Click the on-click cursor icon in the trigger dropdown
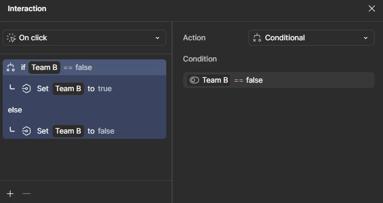This screenshot has height=203, width=383. (x=11, y=38)
